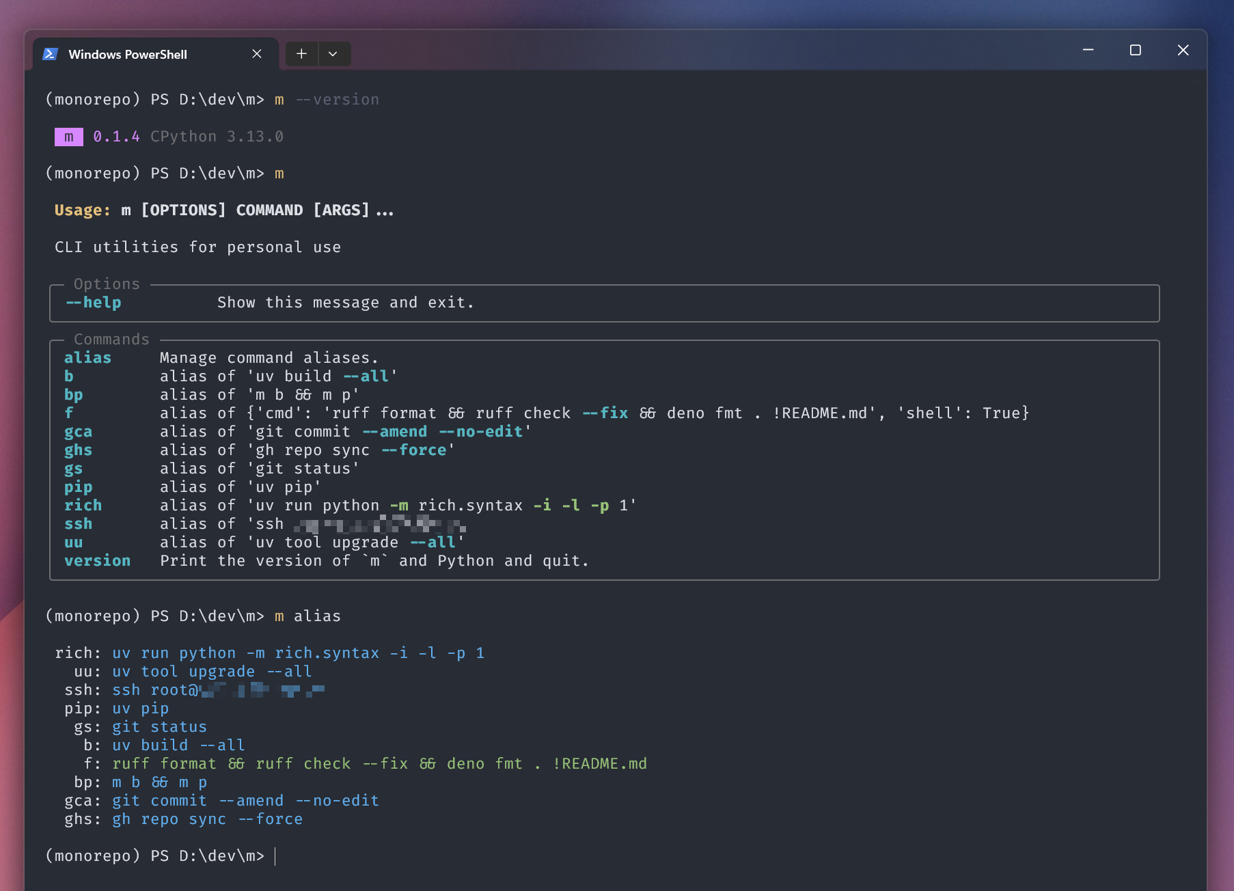Click the '--help' option
Viewport: 1234px width, 891px height.
pyautogui.click(x=94, y=303)
